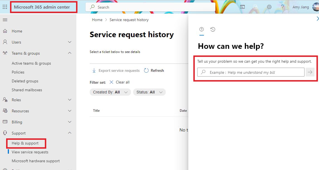
Task: Open the Created By: All filter dropdown
Action: [110, 92]
